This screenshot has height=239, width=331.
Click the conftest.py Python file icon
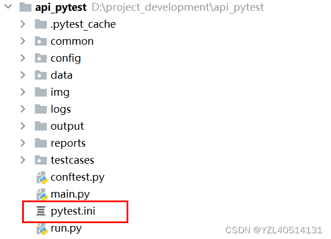(x=42, y=177)
